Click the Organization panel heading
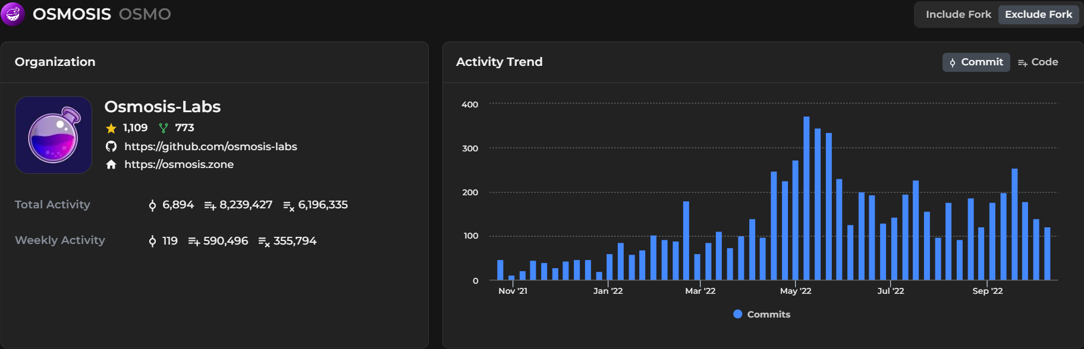The width and height of the screenshot is (1084, 349). coord(55,62)
